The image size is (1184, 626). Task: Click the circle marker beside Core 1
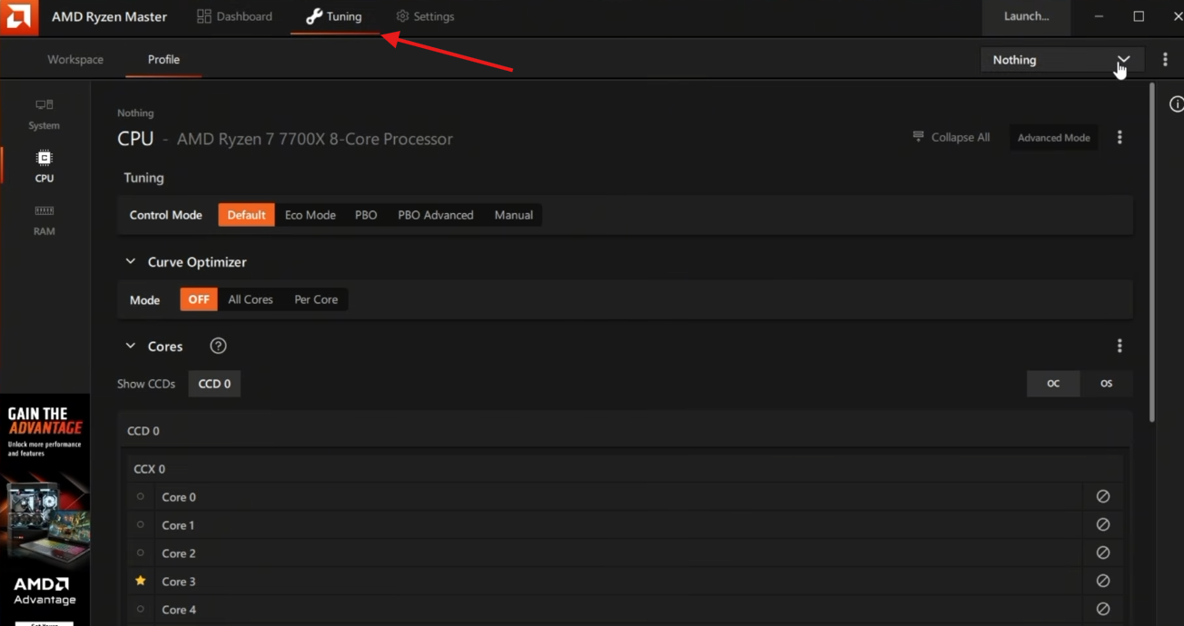(140, 524)
